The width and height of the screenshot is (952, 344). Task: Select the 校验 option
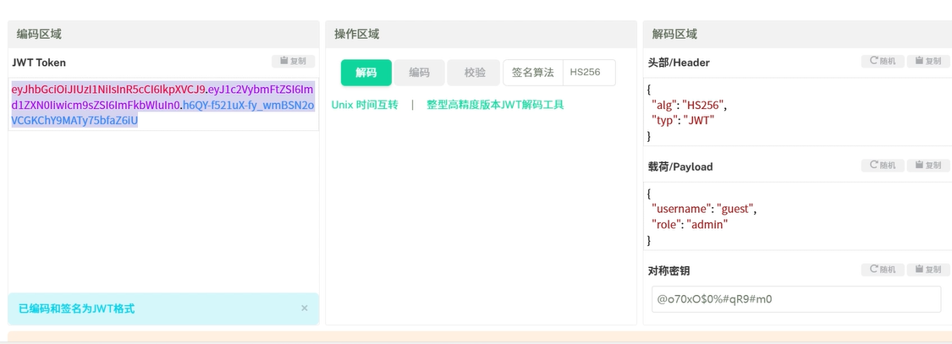[474, 73]
